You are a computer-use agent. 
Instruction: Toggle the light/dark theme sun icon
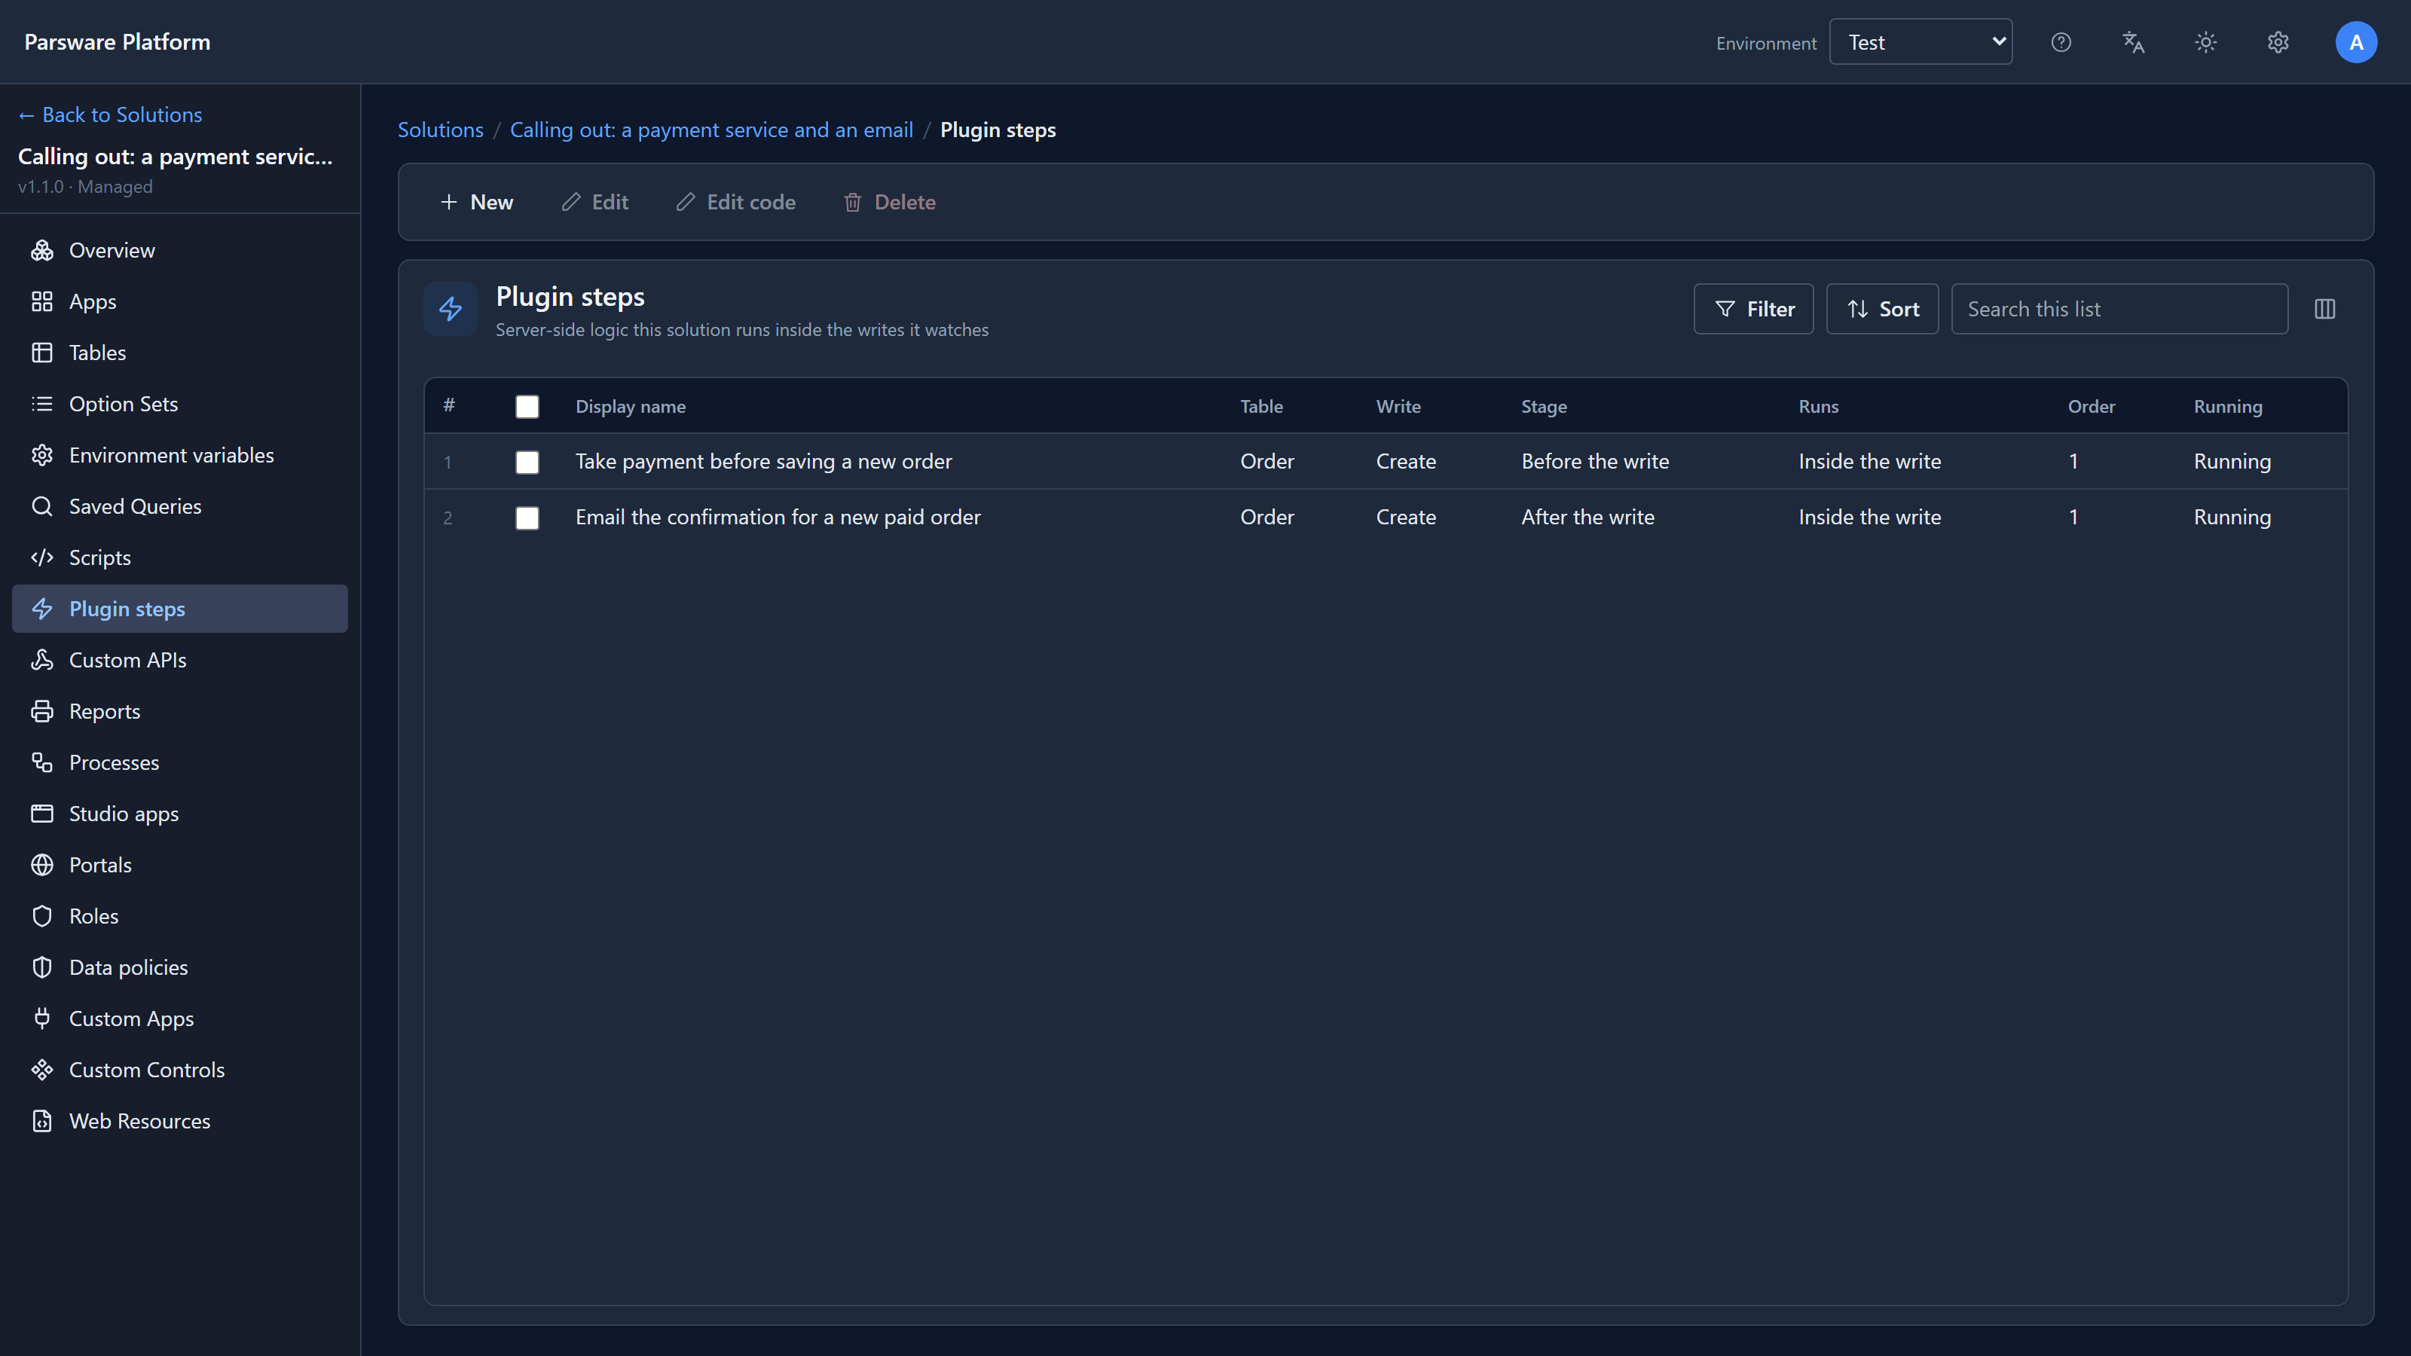click(2206, 42)
